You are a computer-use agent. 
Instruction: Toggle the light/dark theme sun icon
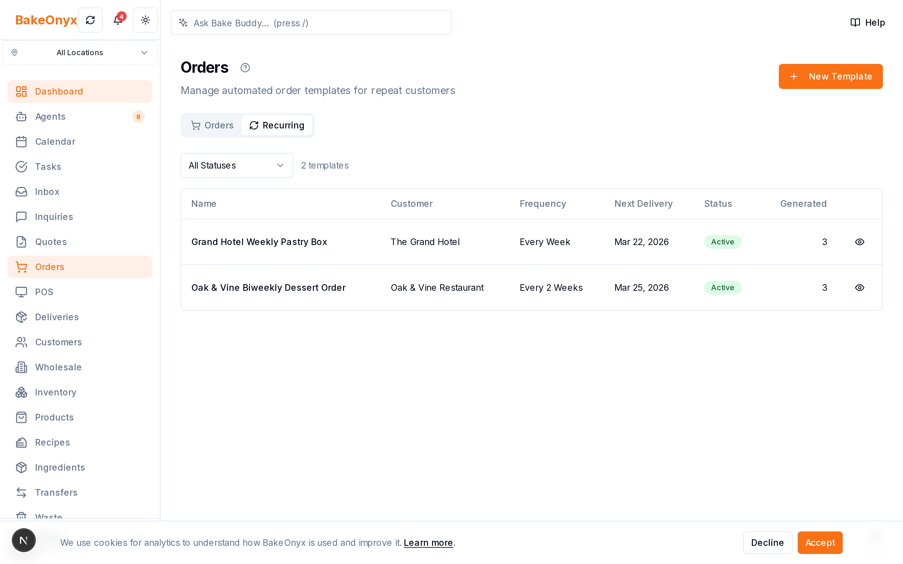(x=145, y=20)
